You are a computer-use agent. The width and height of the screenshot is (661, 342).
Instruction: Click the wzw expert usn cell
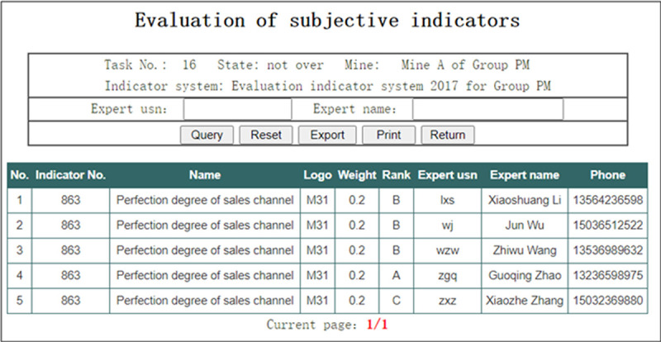click(x=447, y=250)
